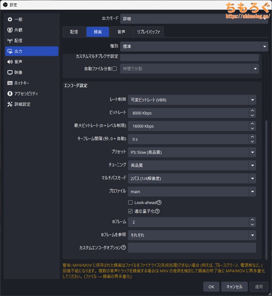Click the カスタムマルチプレクサ設定 input field

click(x=189, y=57)
